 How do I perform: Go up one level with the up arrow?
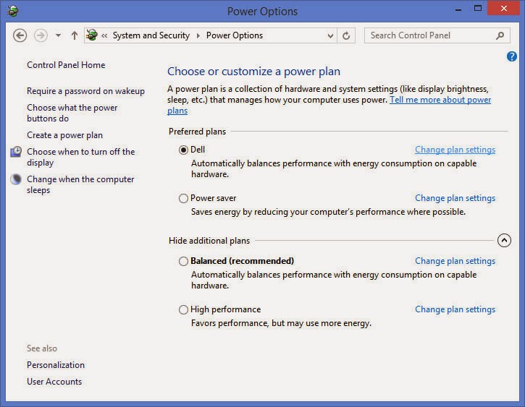pos(75,35)
